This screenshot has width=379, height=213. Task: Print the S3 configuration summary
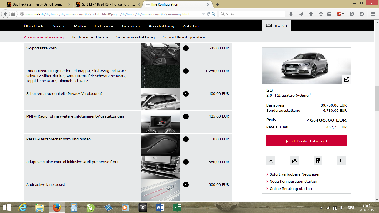point(342,161)
